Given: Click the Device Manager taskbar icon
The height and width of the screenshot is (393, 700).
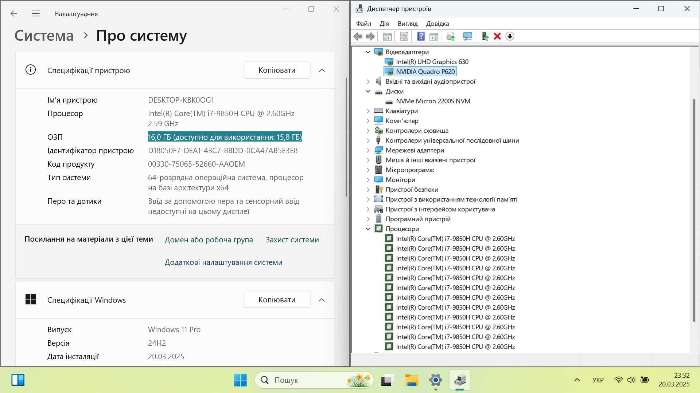Looking at the screenshot, I should [x=460, y=380].
